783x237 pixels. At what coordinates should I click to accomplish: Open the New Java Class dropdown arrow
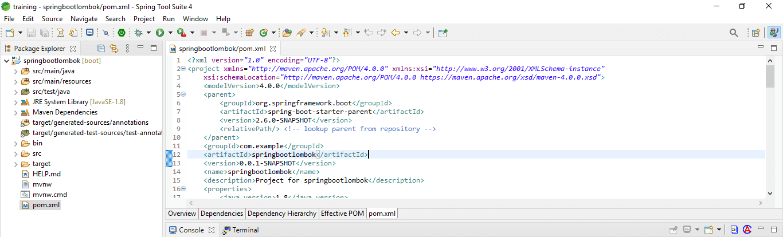273,33
